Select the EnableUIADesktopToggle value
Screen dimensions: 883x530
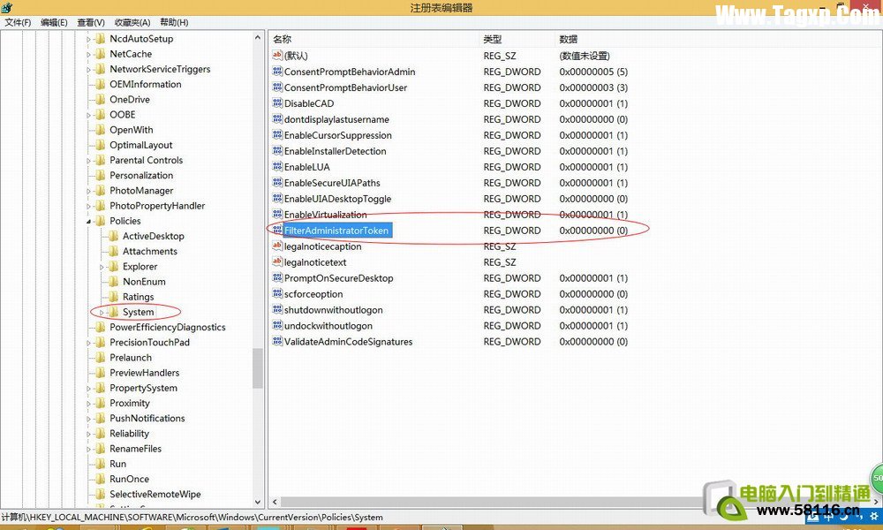(337, 198)
